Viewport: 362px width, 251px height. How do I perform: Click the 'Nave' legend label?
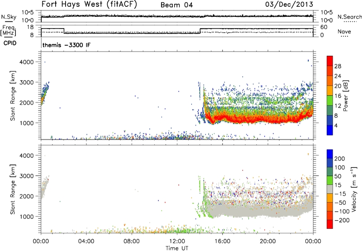(344, 31)
